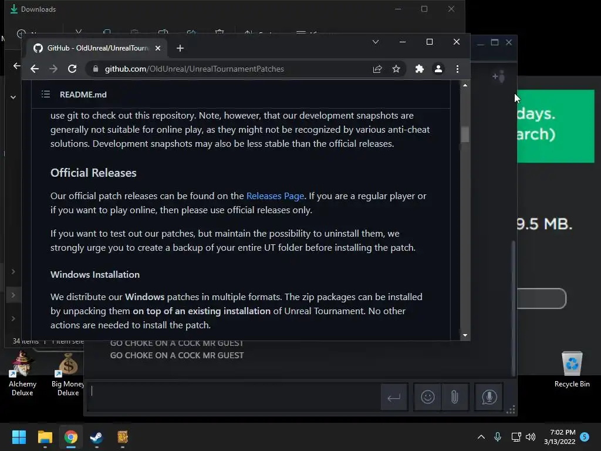Click the Downloads window title

pyautogui.click(x=38, y=9)
